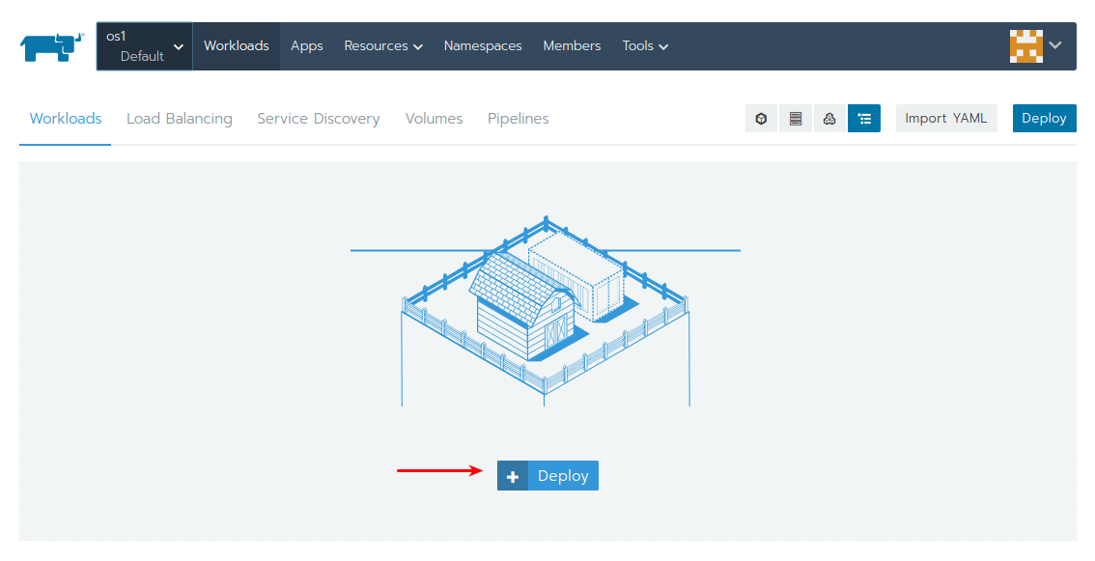Open the Service Discovery tab
Screen dimensions: 1095x561
click(x=318, y=118)
